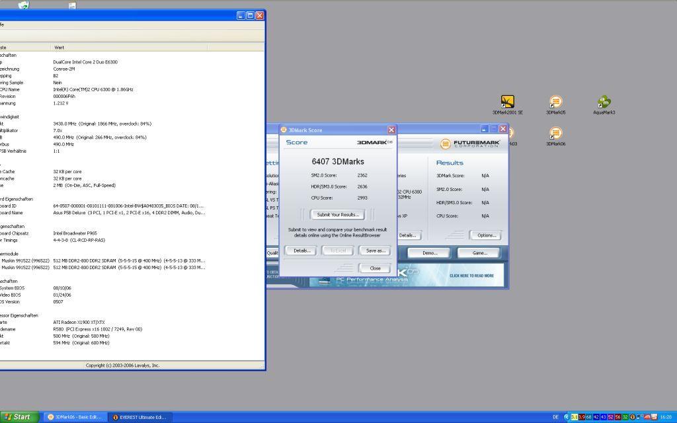Click the 7.0x multiplier value
Image resolution: width=677 pixels, height=423 pixels.
[58, 130]
